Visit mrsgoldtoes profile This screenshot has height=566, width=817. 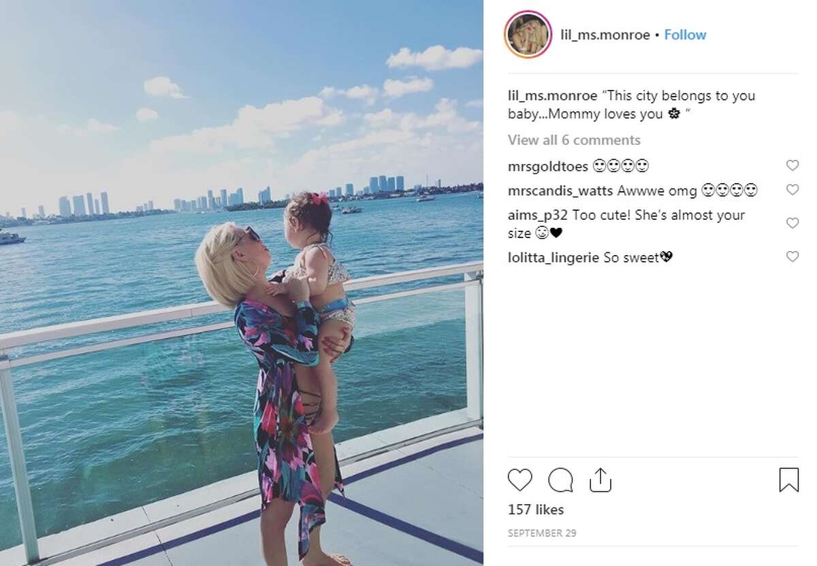click(548, 166)
